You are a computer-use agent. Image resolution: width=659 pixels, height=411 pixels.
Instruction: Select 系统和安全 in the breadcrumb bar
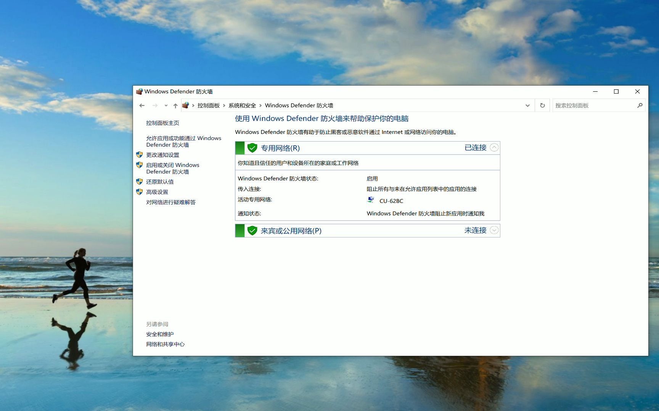point(243,105)
